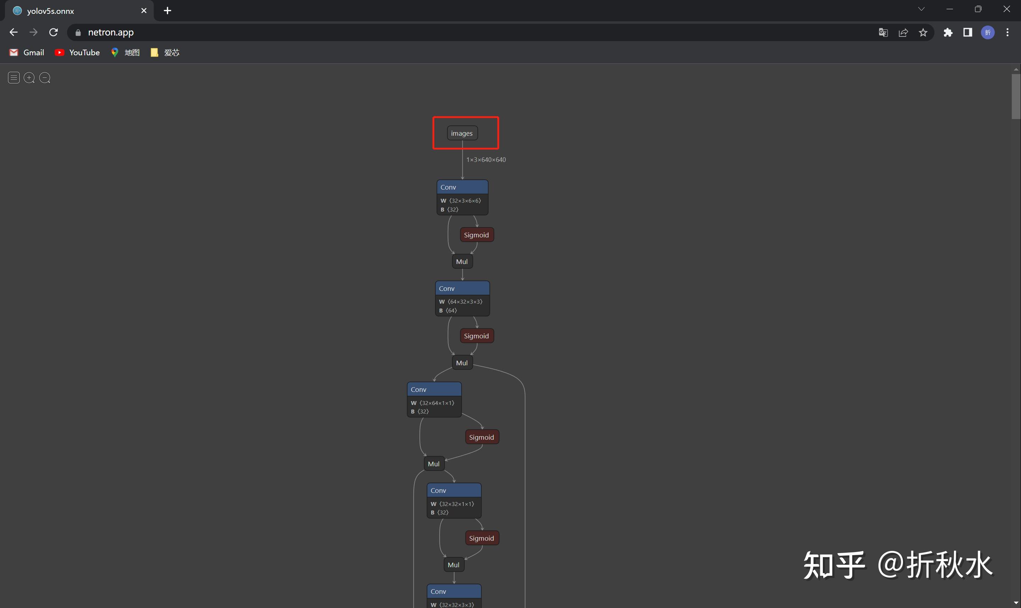Screen dimensions: 1021x608
Task: Toggle browser side panel icon
Action: pyautogui.click(x=968, y=32)
